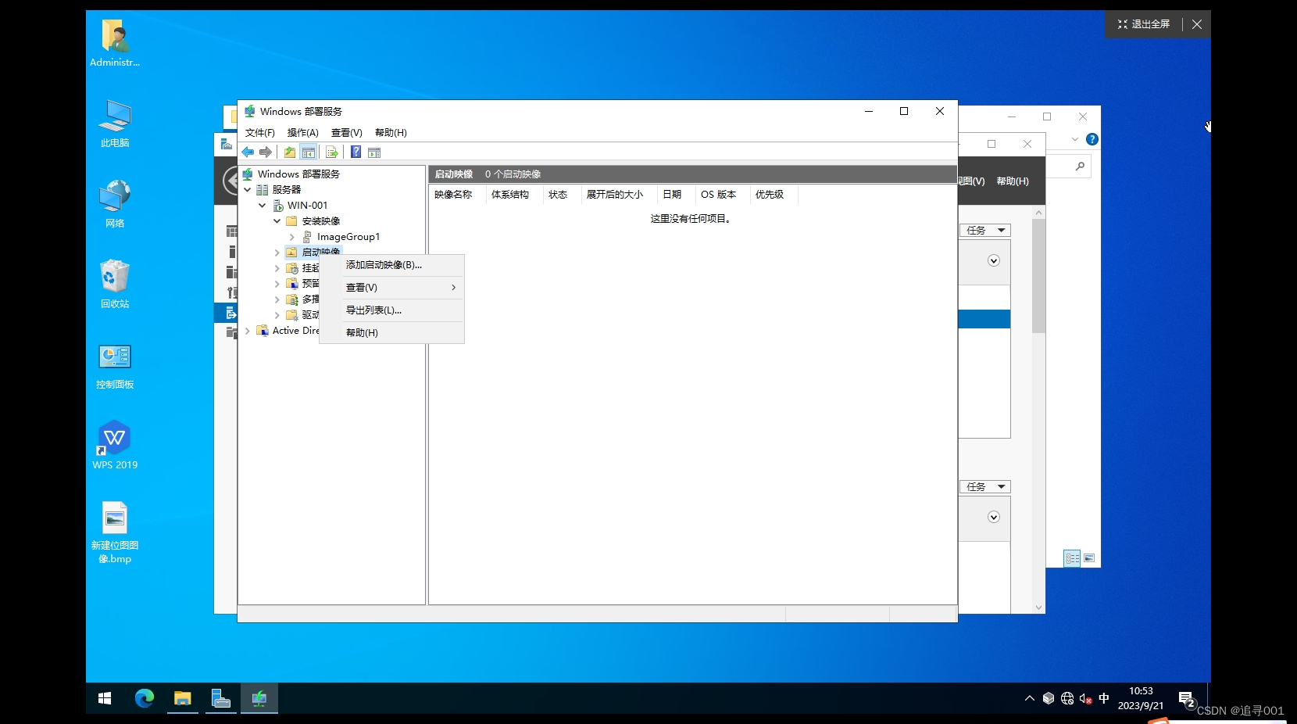Choose 导出列表(L)... from context menu
1297x724 pixels.
pos(391,310)
